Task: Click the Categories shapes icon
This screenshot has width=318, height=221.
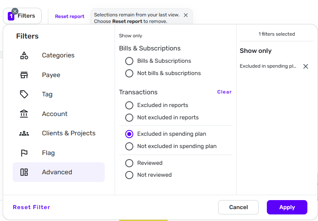Action: point(24,55)
